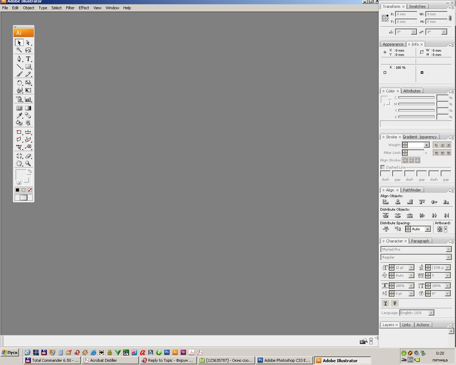
Task: Select the Crop Area tool
Action: pos(19,156)
